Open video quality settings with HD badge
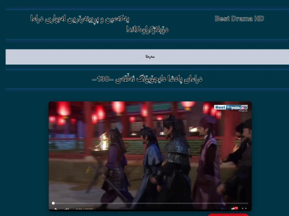 point(234,209)
